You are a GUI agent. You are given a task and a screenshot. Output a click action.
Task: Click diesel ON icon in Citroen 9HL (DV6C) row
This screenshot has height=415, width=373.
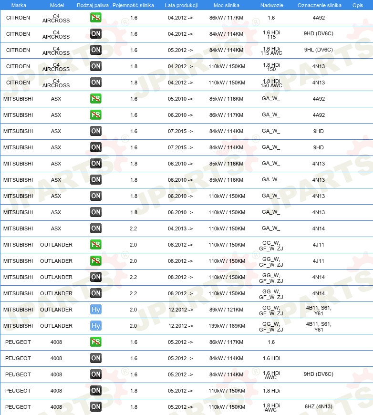click(95, 50)
